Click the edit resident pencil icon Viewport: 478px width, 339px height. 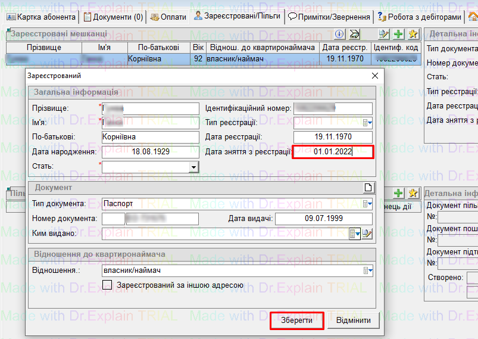coord(385,34)
